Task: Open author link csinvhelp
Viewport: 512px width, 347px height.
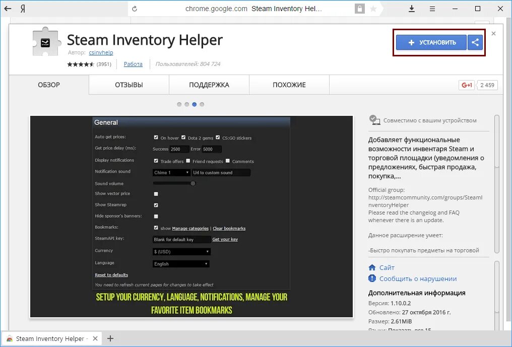Action: [x=101, y=52]
